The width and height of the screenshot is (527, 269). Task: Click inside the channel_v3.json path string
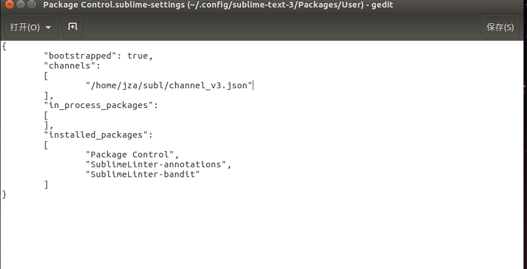click(169, 85)
